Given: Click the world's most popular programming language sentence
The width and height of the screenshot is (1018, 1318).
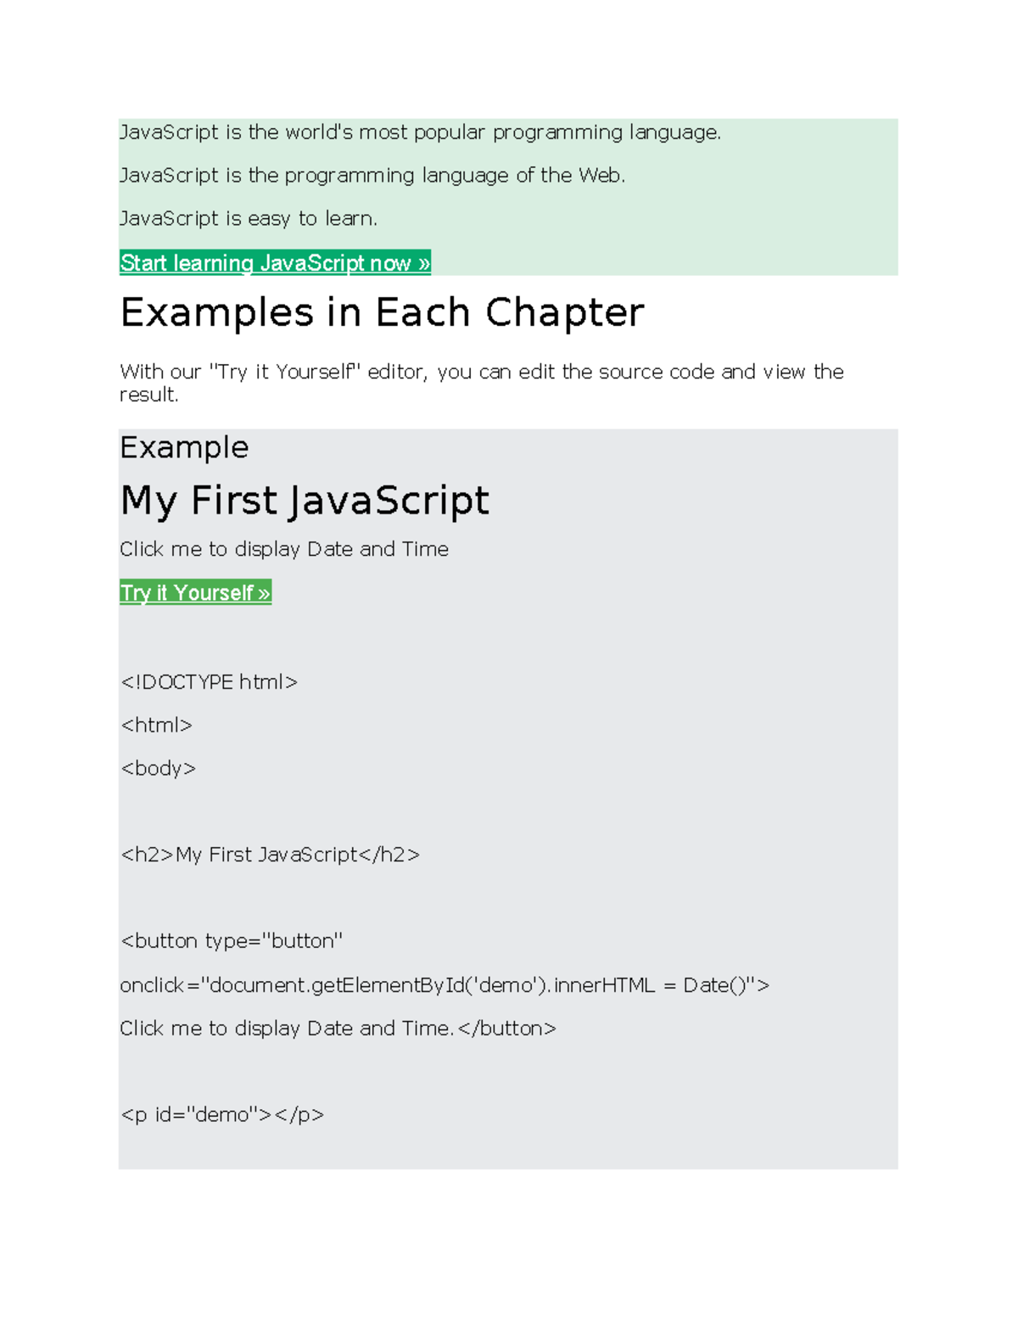Looking at the screenshot, I should click(420, 132).
